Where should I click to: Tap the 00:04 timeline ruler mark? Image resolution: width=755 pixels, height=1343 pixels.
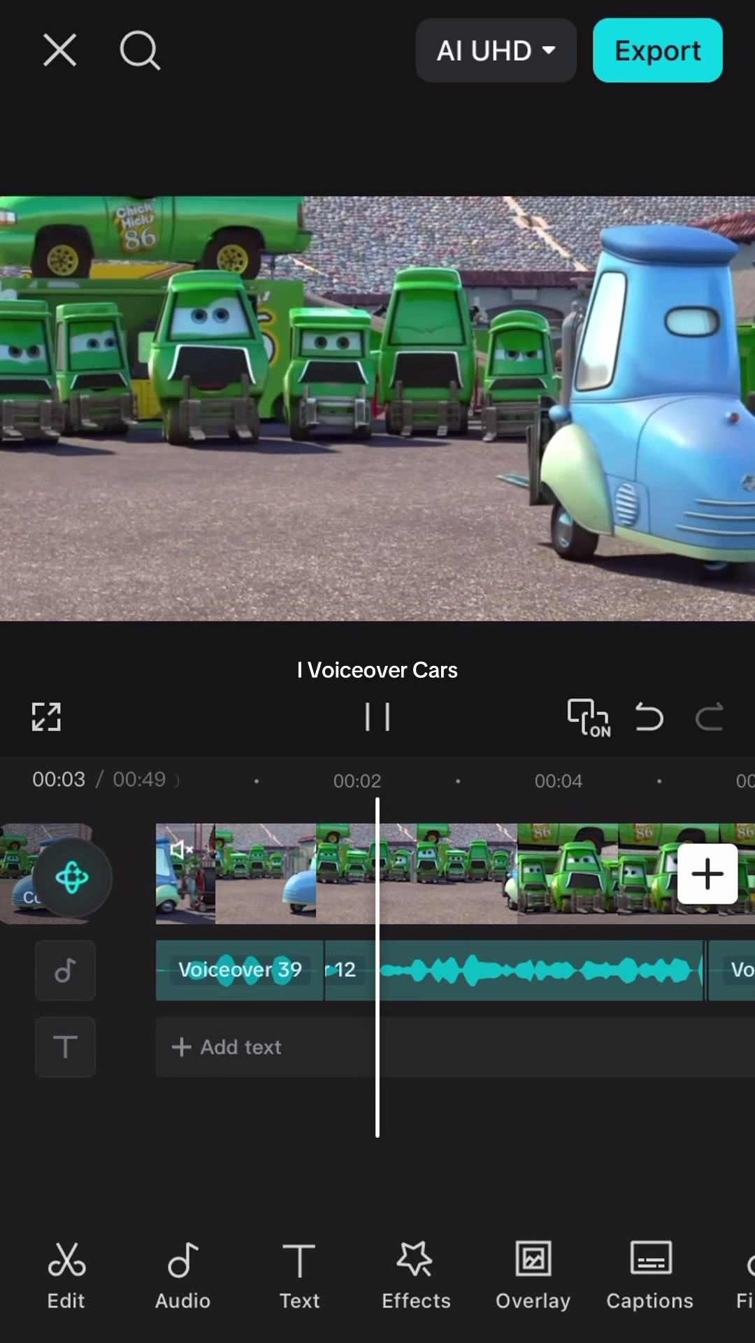[559, 781]
